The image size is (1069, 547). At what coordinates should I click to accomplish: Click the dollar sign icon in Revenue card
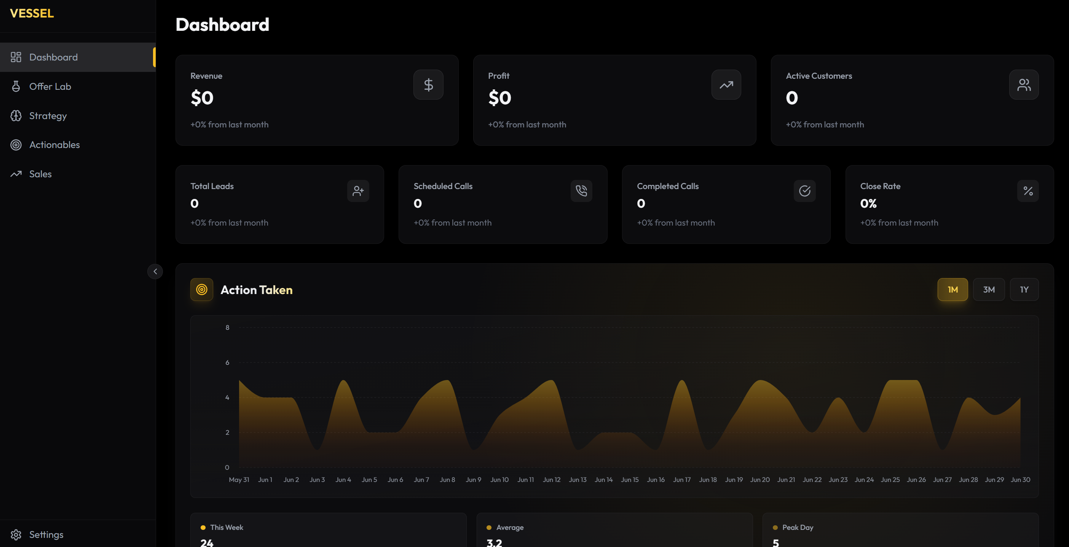pos(428,84)
